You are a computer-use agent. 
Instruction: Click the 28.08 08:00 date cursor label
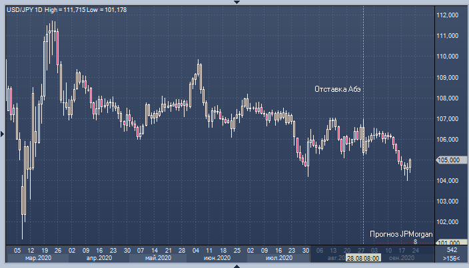[362, 257]
